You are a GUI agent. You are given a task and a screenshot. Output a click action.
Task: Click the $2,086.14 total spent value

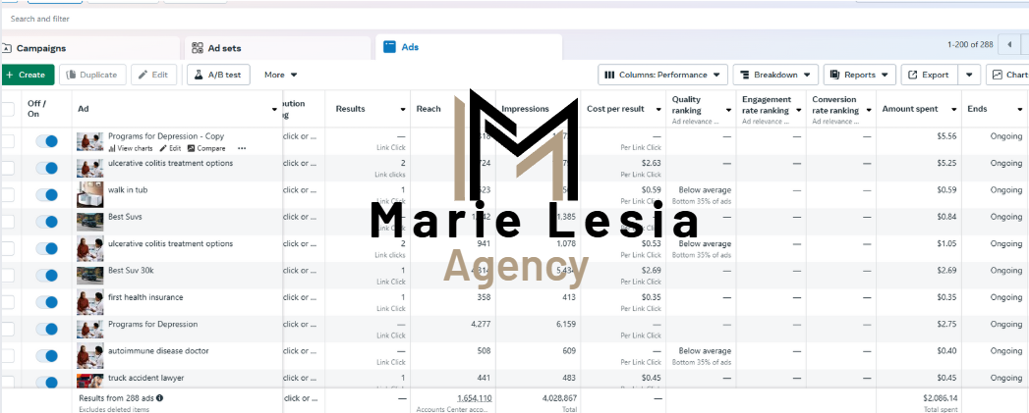click(x=940, y=397)
